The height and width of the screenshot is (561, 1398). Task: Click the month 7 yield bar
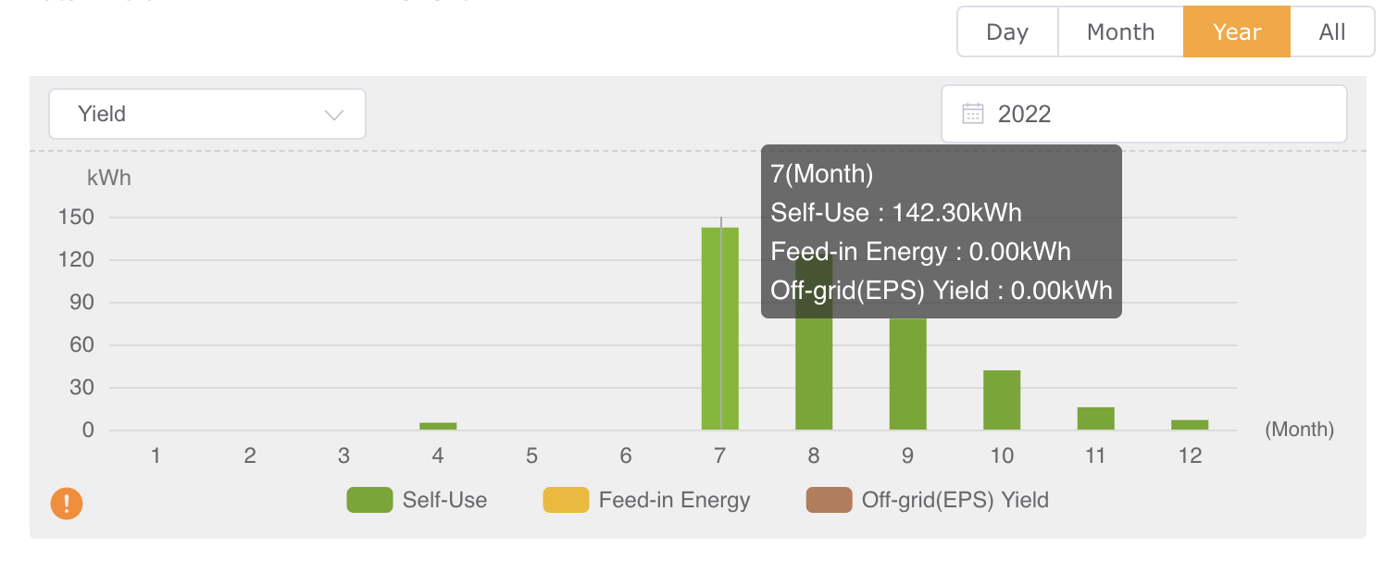[x=720, y=329]
